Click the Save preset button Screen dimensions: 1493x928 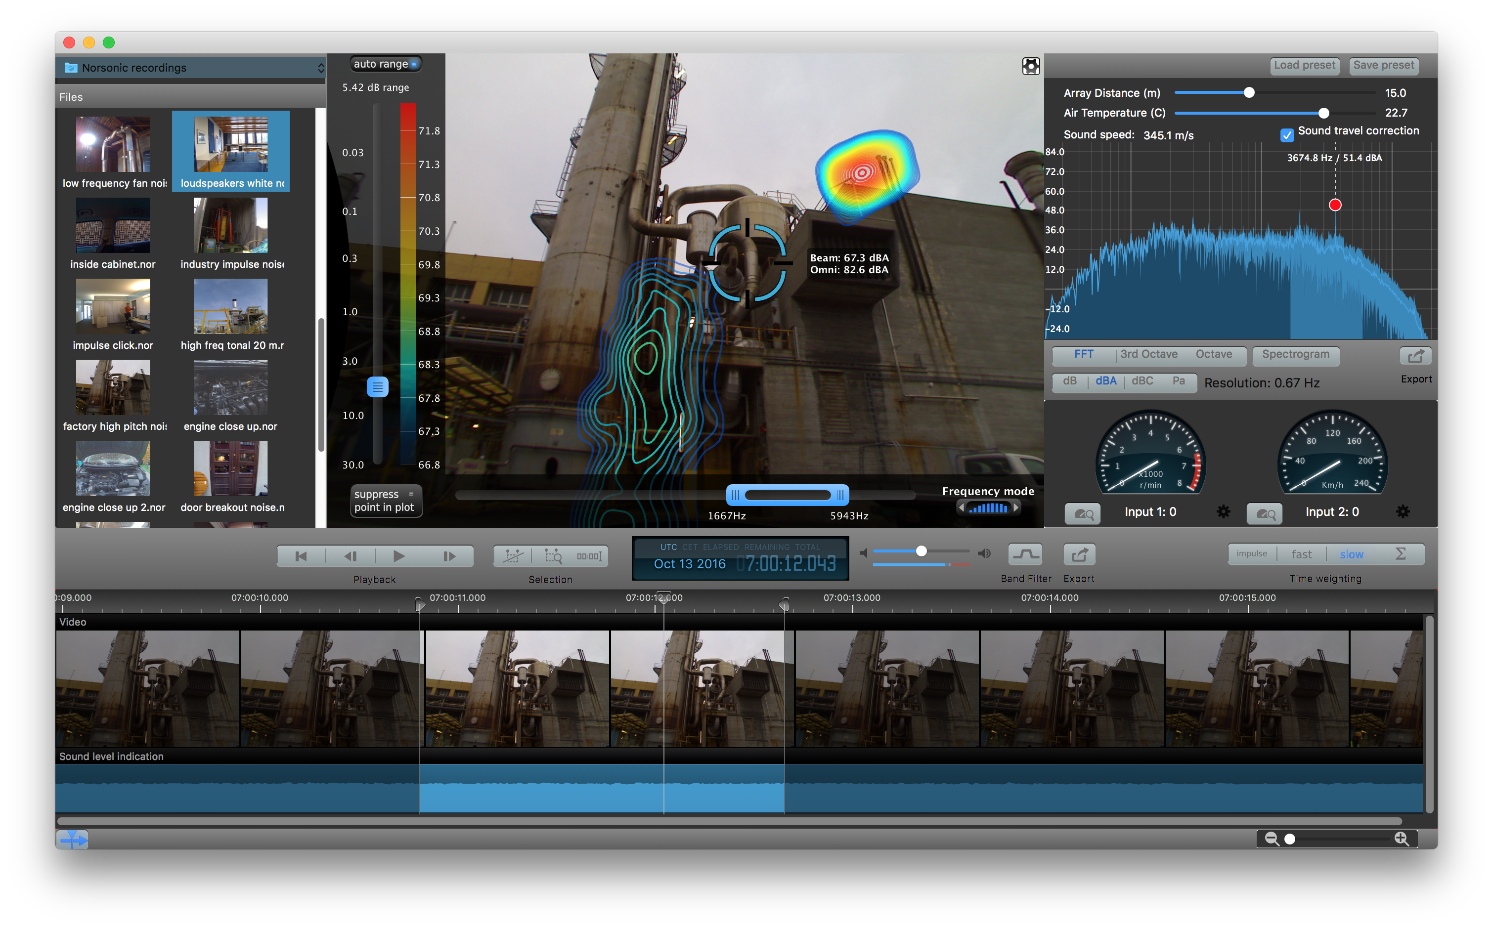point(1384,65)
